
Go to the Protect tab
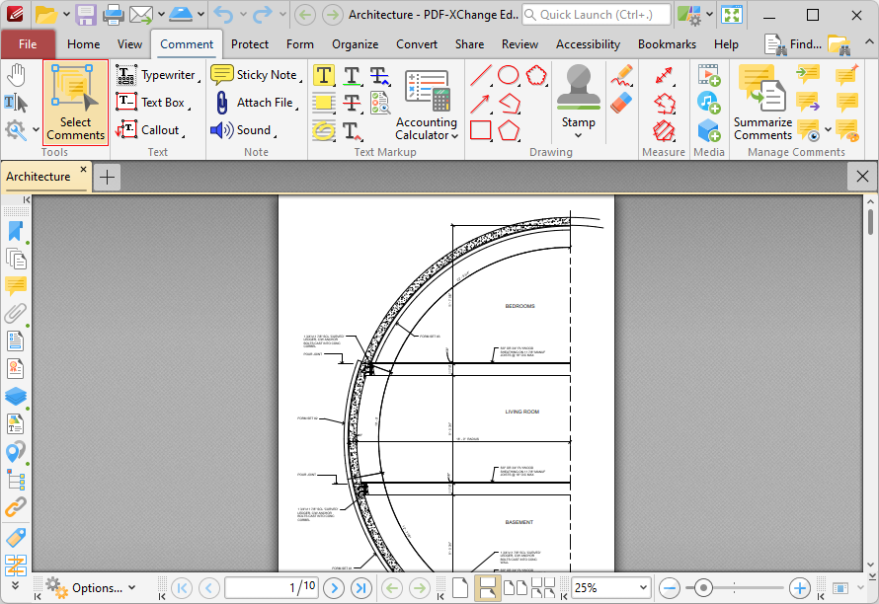click(250, 44)
